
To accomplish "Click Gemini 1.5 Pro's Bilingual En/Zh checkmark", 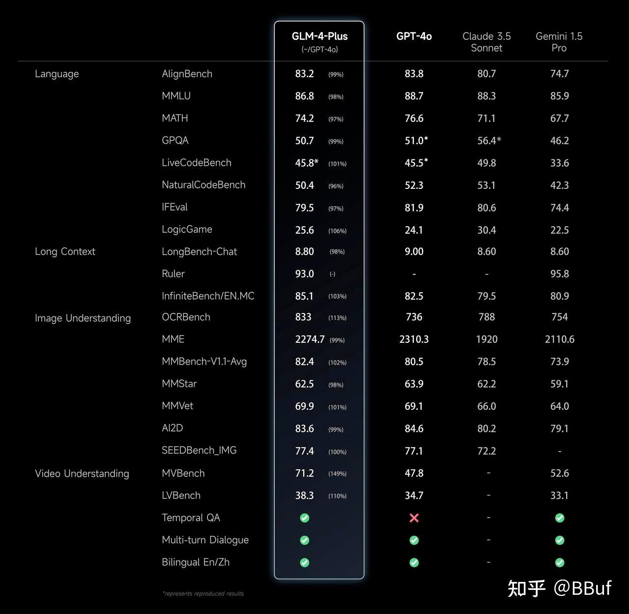I will 560,562.
